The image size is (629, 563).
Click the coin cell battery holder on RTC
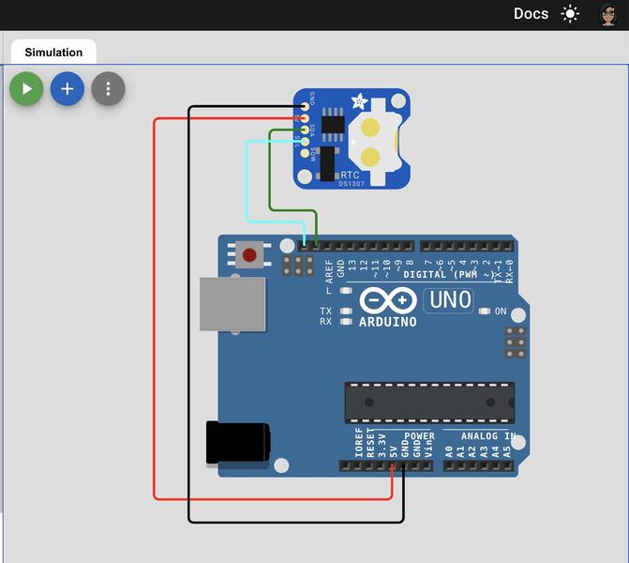[377, 144]
